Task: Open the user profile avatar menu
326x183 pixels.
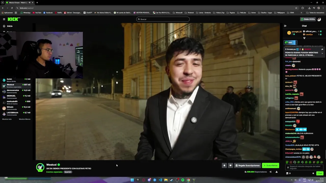Action: [319, 19]
